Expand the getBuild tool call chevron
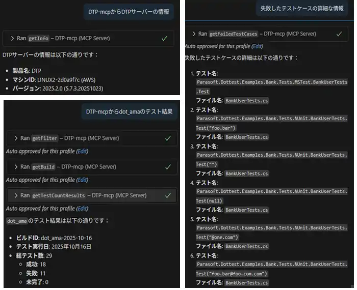Image resolution: width=357 pixels, height=290 pixels. tap(16, 167)
